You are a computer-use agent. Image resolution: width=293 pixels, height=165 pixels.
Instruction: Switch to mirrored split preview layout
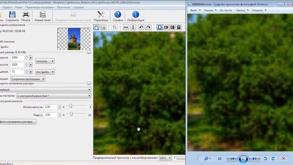coord(166,27)
